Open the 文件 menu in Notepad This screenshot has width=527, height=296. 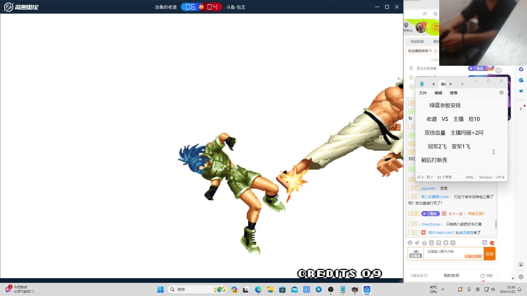423,93
